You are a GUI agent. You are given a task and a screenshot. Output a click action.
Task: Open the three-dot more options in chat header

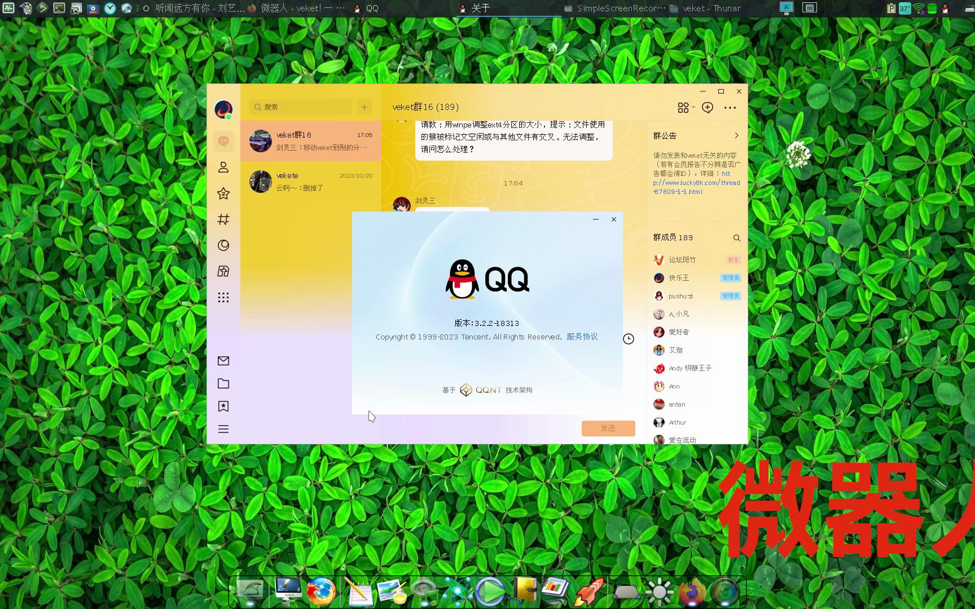coord(730,108)
